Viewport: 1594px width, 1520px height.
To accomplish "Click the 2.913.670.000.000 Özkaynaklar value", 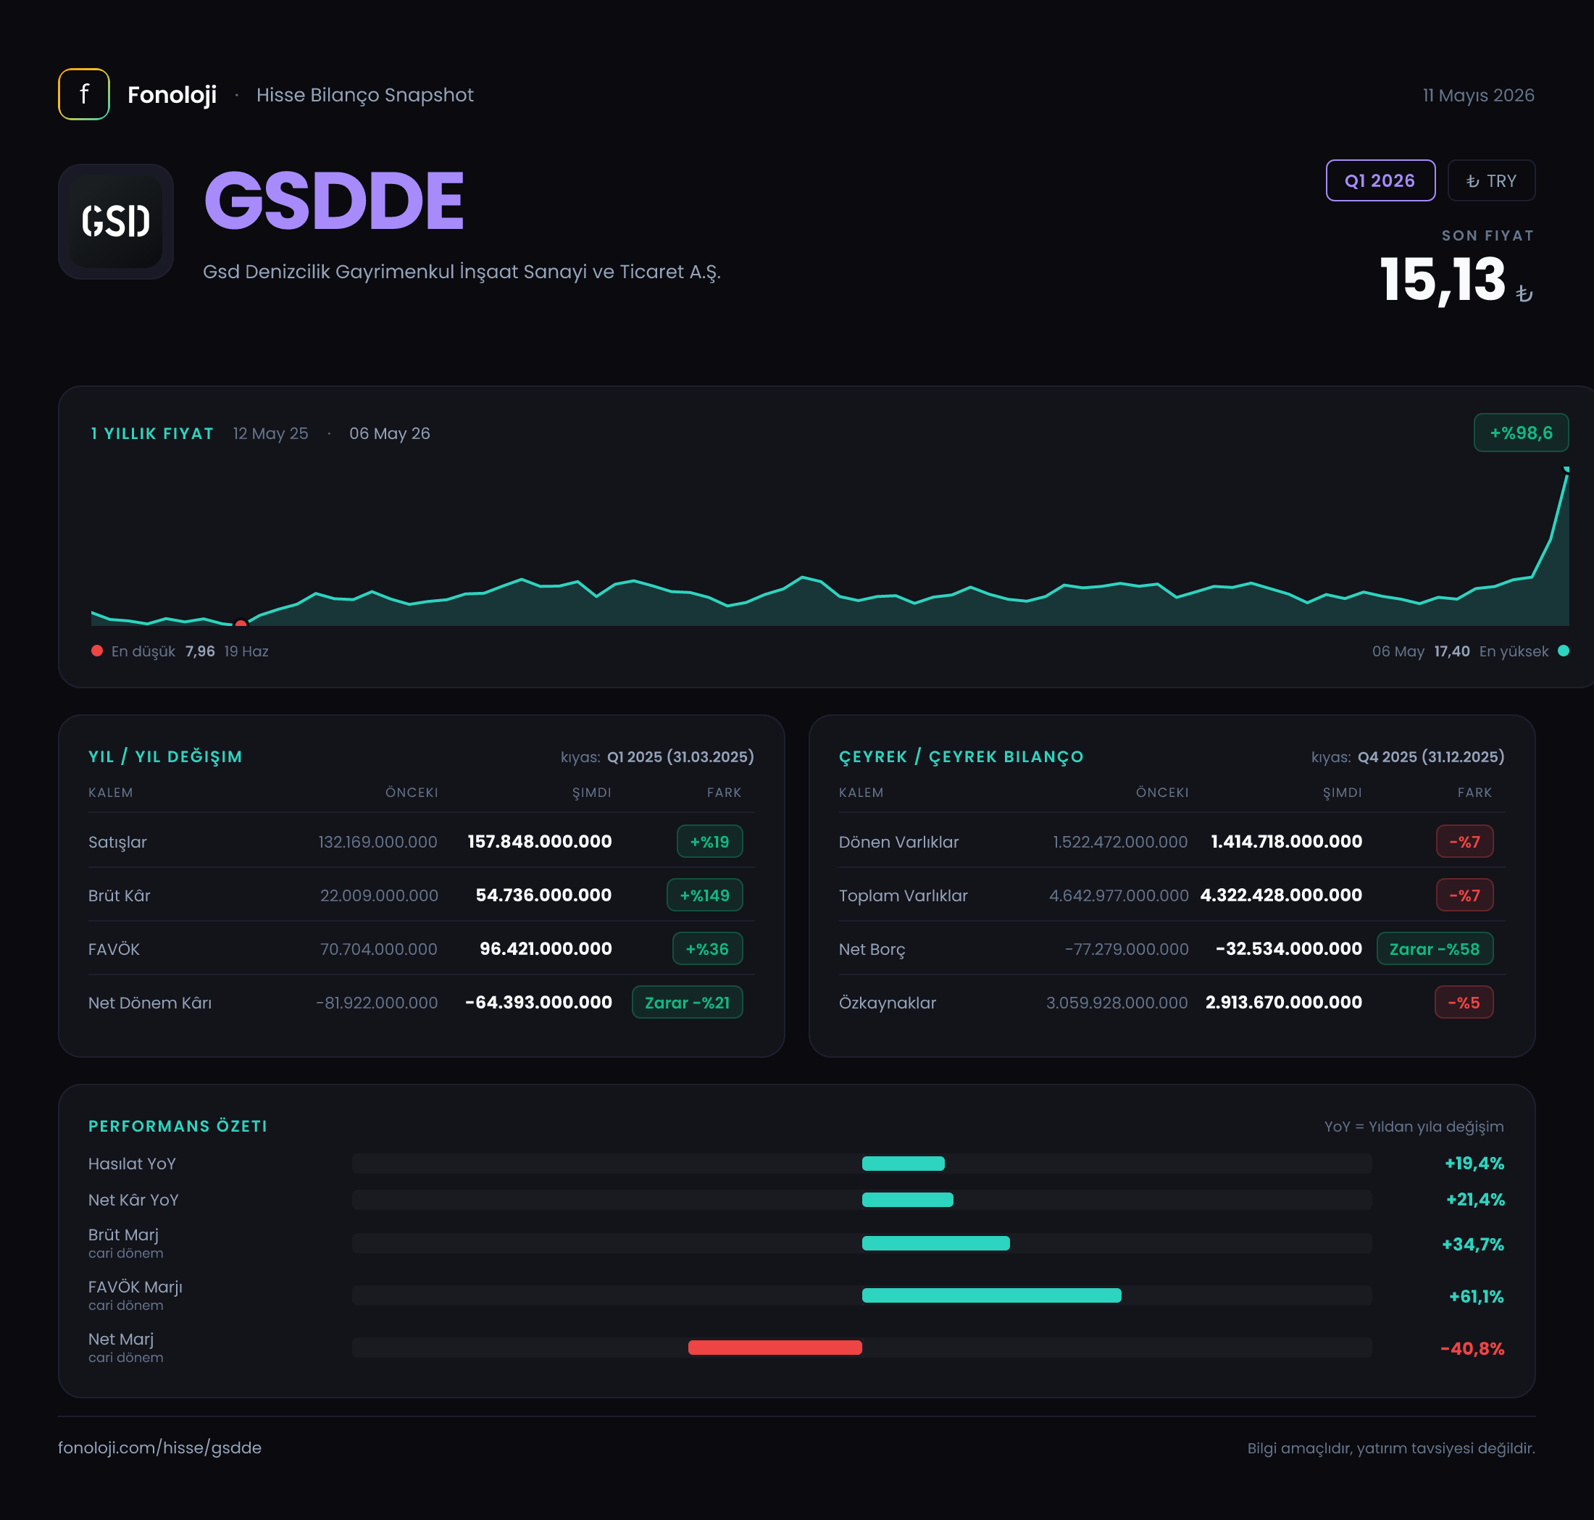I will [1284, 1001].
